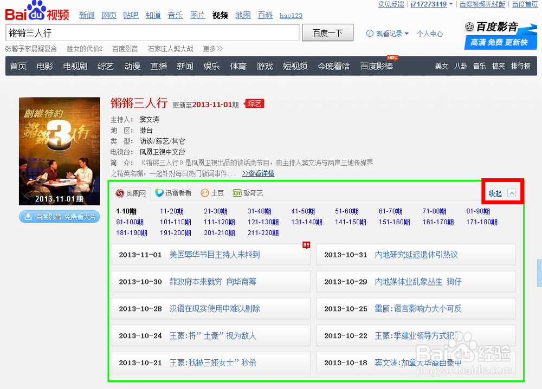Open the 电影 section in navigation bar
Viewport: 542px width, 389px height.
click(44, 66)
